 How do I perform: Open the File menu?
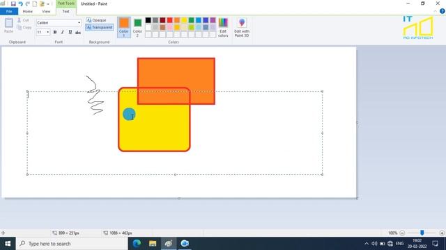click(9, 11)
